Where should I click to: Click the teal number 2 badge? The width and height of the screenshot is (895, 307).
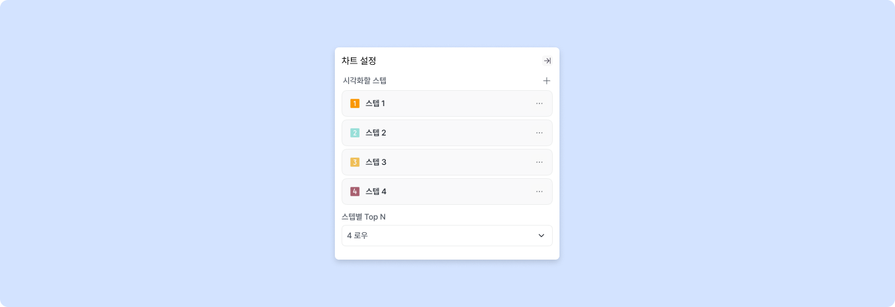(355, 133)
